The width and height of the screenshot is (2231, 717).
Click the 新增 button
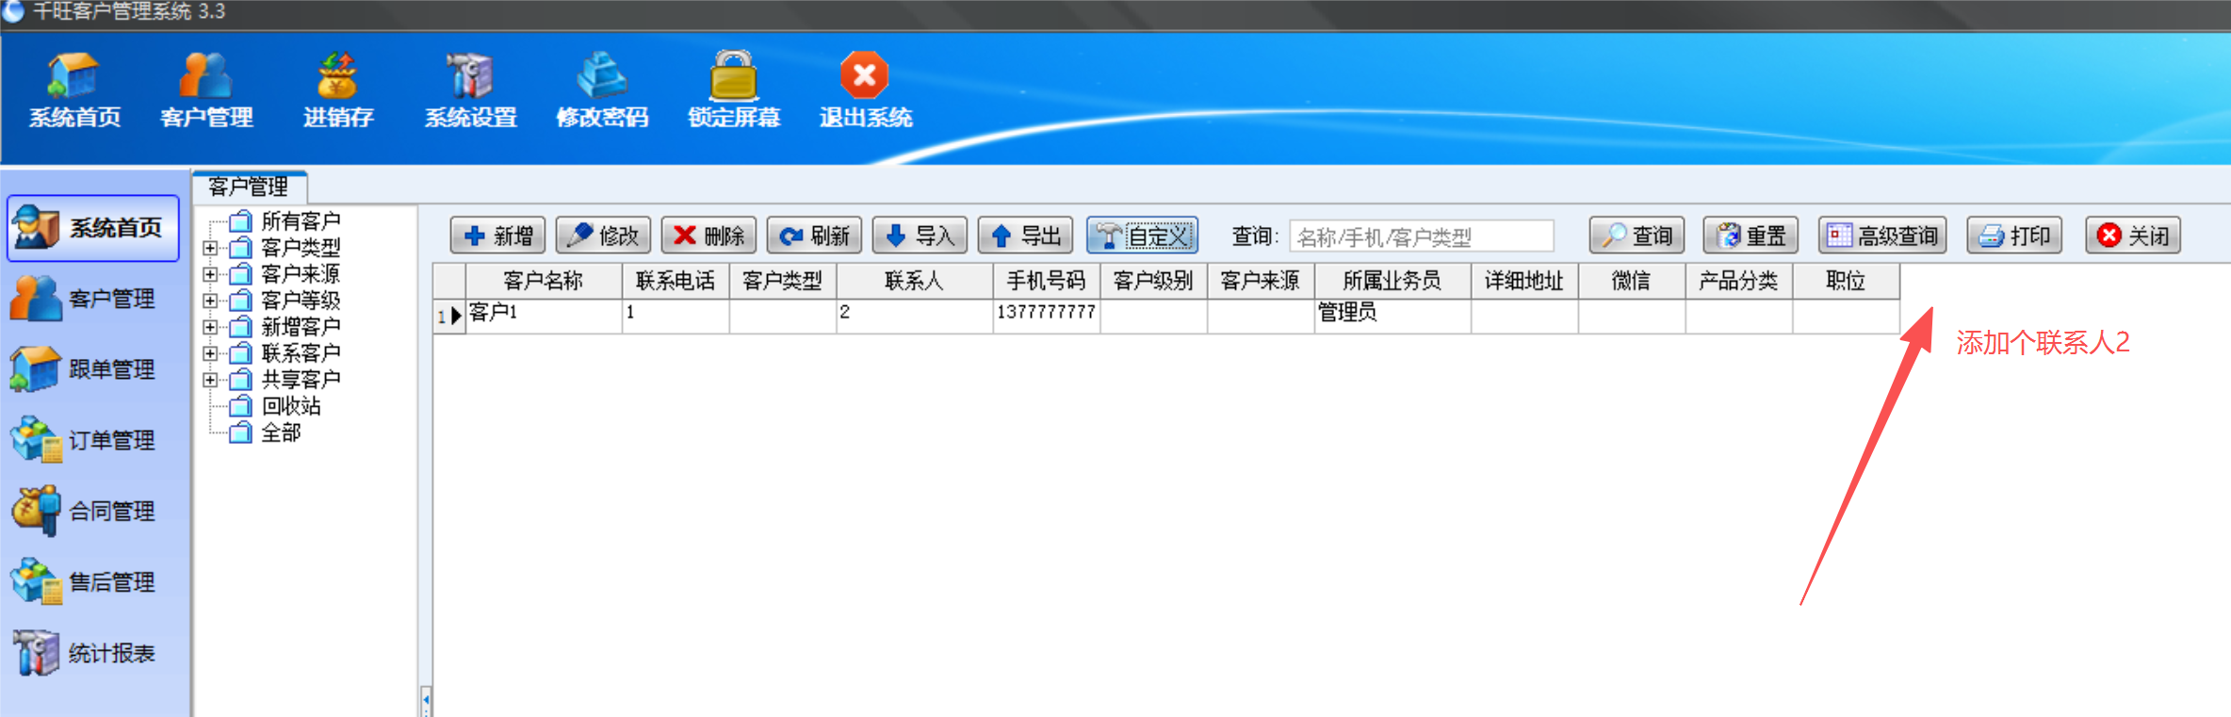point(499,236)
